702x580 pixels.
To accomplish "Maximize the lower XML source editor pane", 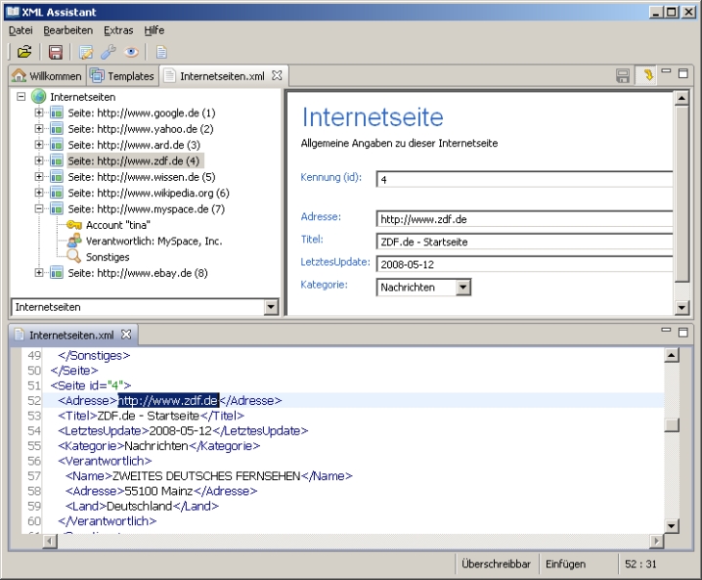I will pyautogui.click(x=683, y=333).
